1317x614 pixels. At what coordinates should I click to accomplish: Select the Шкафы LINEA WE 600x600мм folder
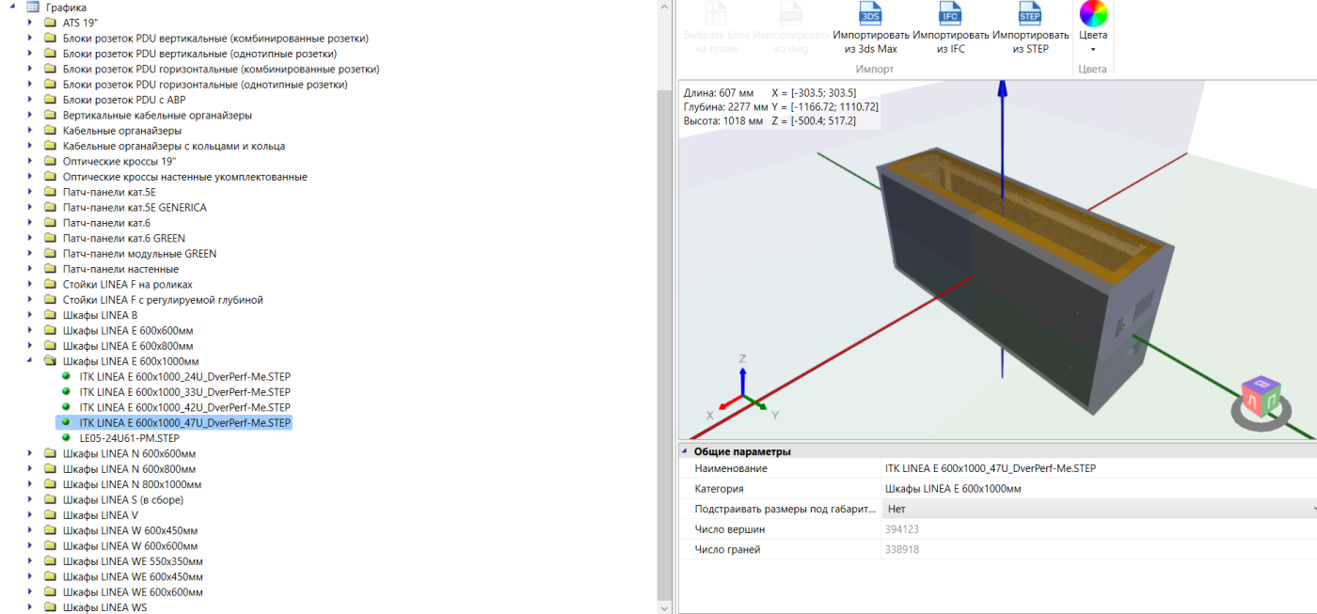pos(133,592)
